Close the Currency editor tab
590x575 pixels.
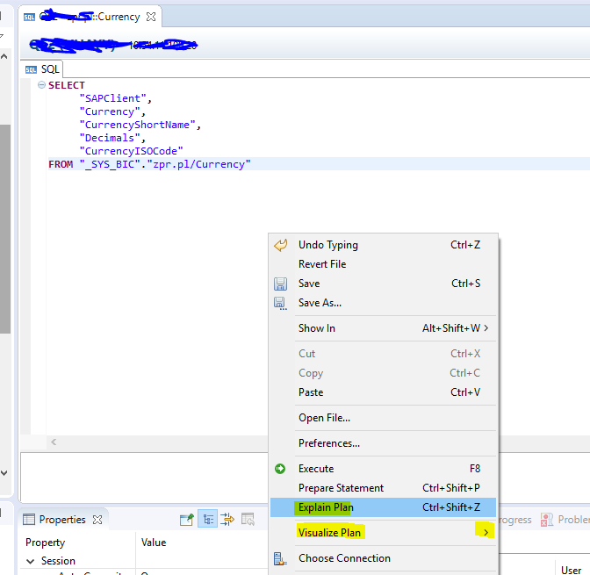coord(149,17)
